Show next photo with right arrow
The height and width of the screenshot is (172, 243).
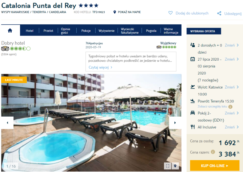coord(175,123)
